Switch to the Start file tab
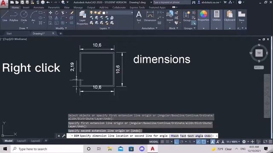Image resolution: width=273 pixels, height=153 pixels. [9, 34]
